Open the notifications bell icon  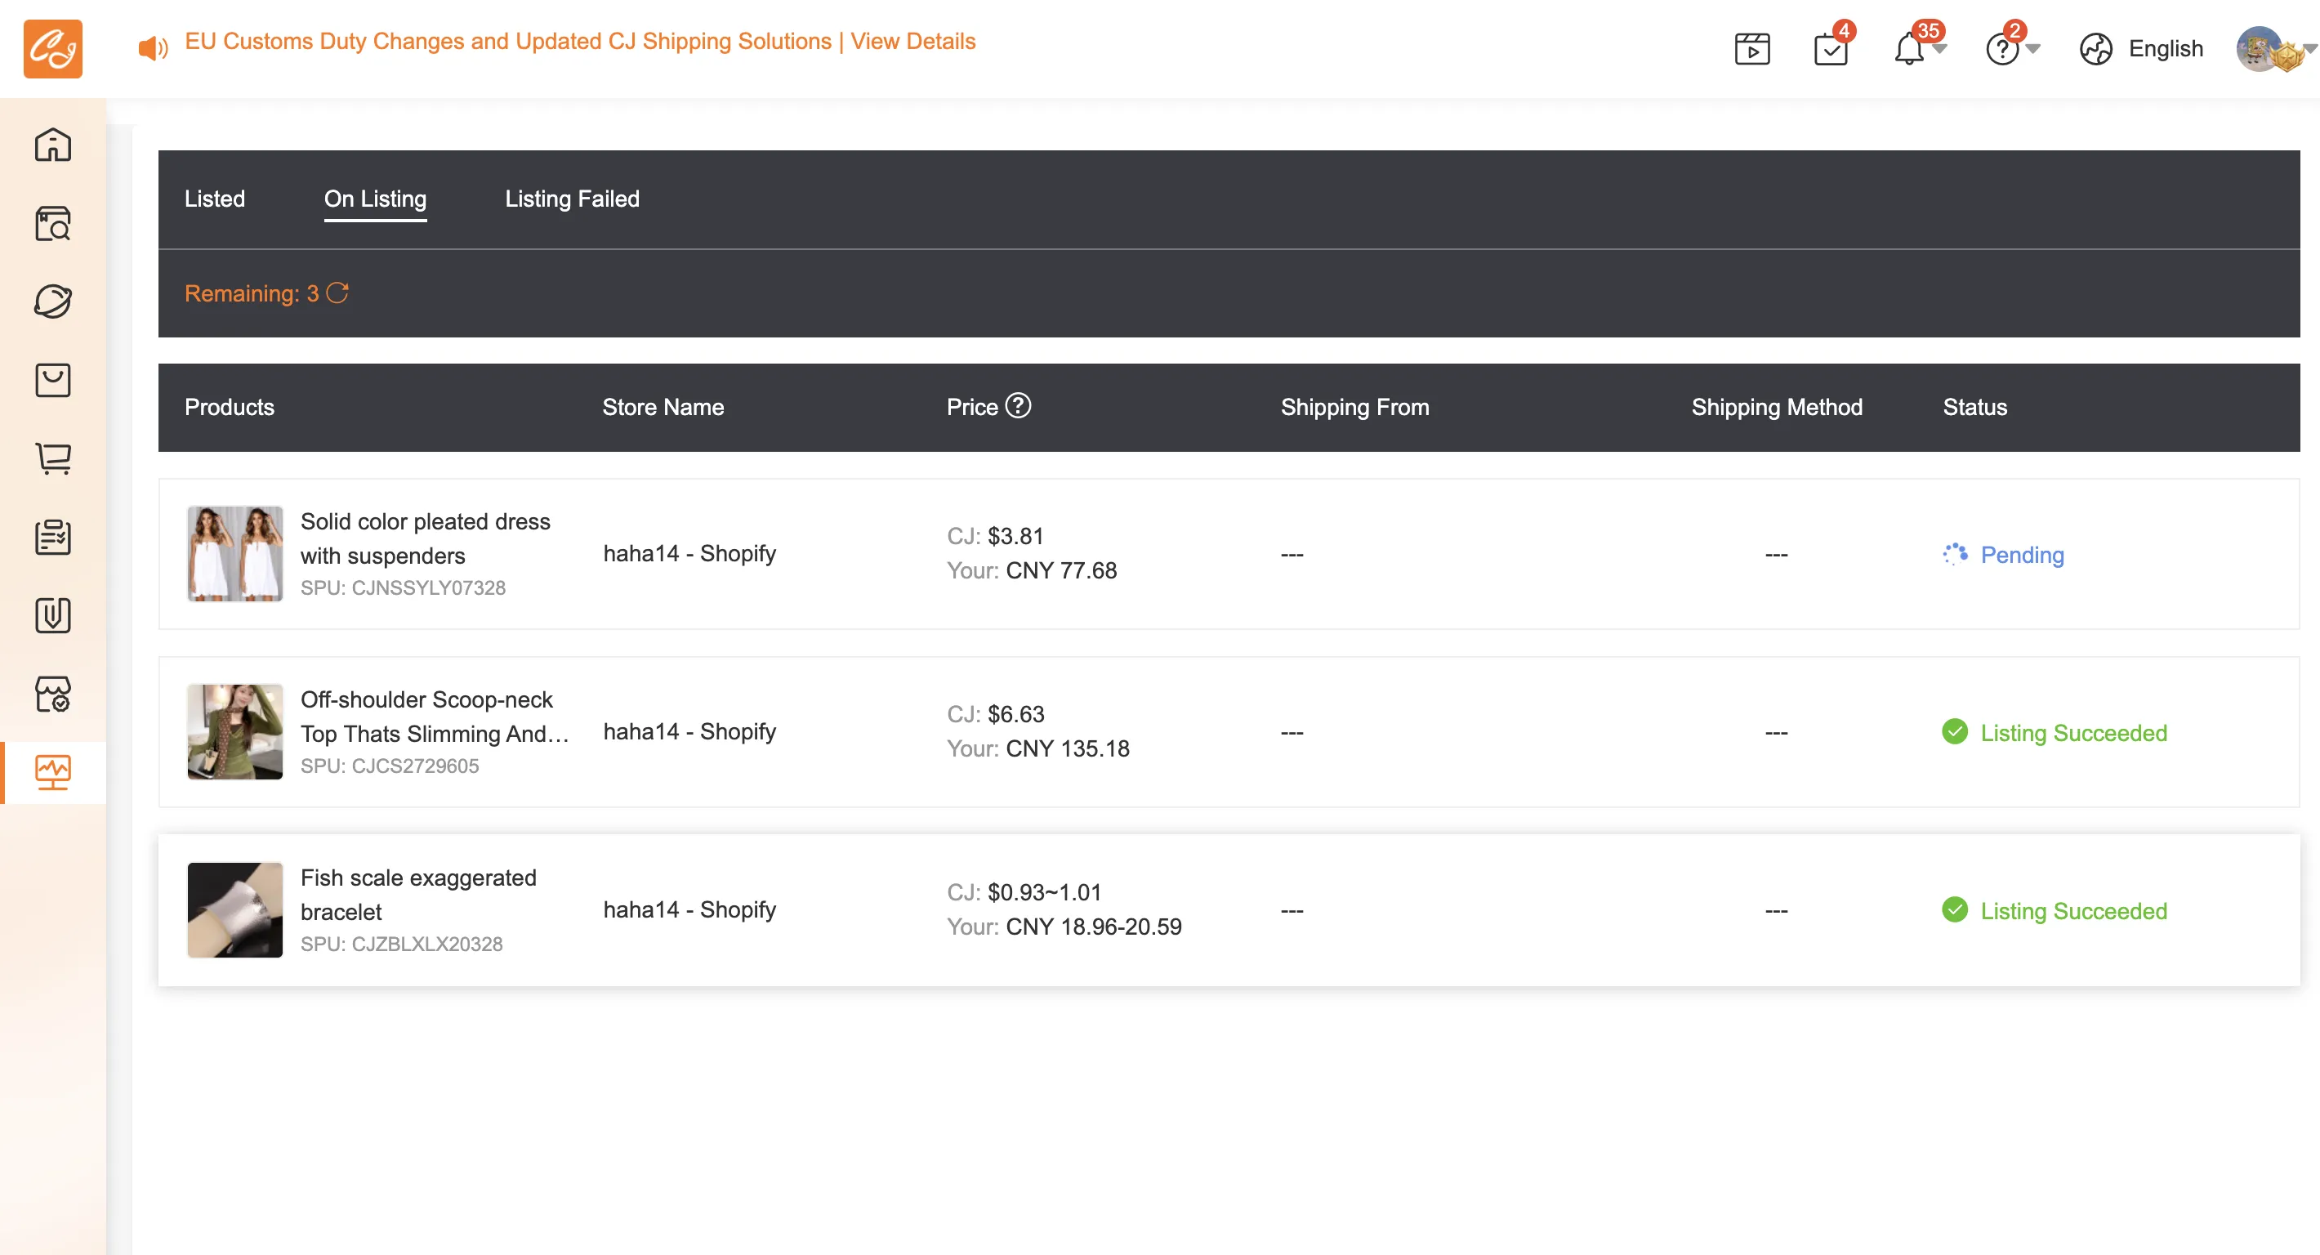pyautogui.click(x=1908, y=49)
